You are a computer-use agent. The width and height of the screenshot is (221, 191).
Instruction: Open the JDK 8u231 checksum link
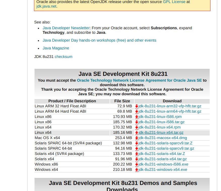pos(64,57)
